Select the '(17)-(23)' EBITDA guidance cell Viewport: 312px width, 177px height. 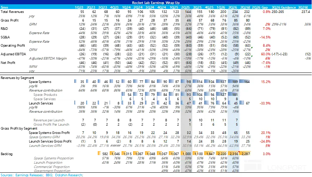click(280, 54)
